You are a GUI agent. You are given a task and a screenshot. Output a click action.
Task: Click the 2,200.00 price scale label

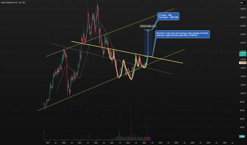[243, 43]
